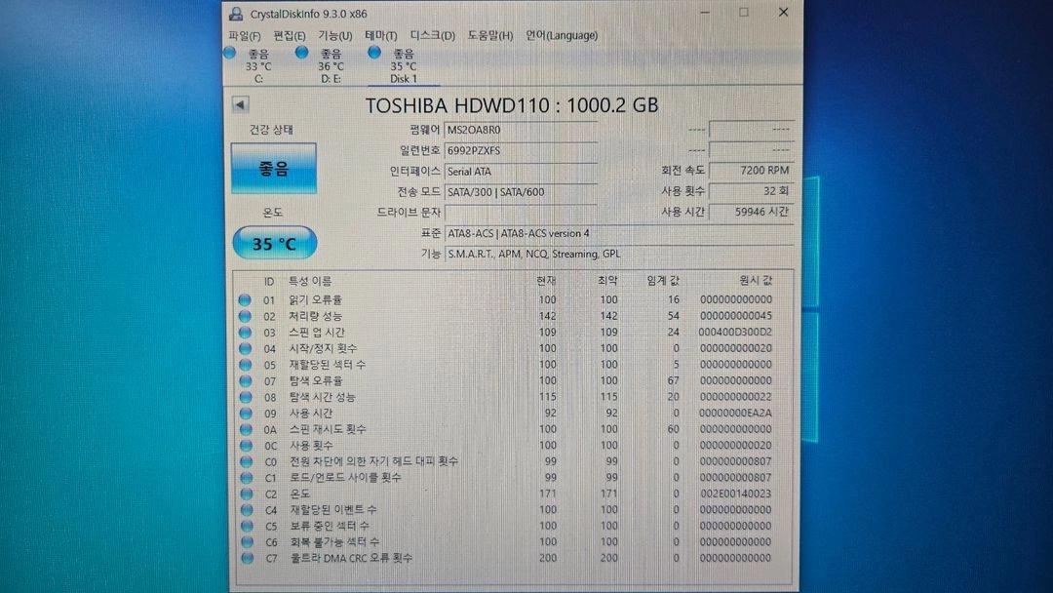Screen dimensions: 1053x593
Task: Click the standard field ATA8-ACS version 4
Action: 618,234
